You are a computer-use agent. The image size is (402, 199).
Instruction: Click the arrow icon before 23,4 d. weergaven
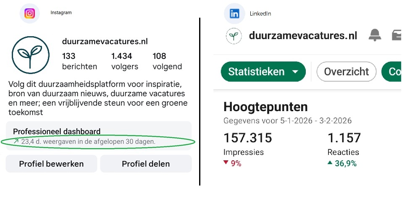tap(16, 141)
